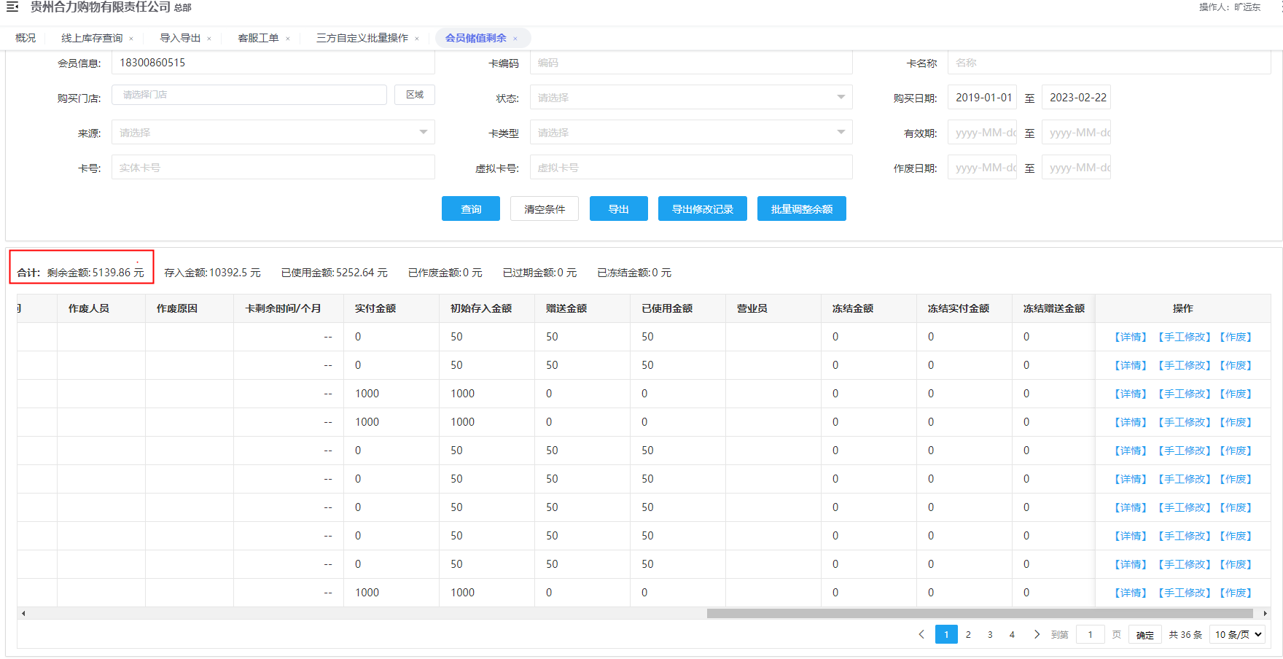Close the 客服工单 tab
The width and height of the screenshot is (1283, 659).
coord(288,39)
